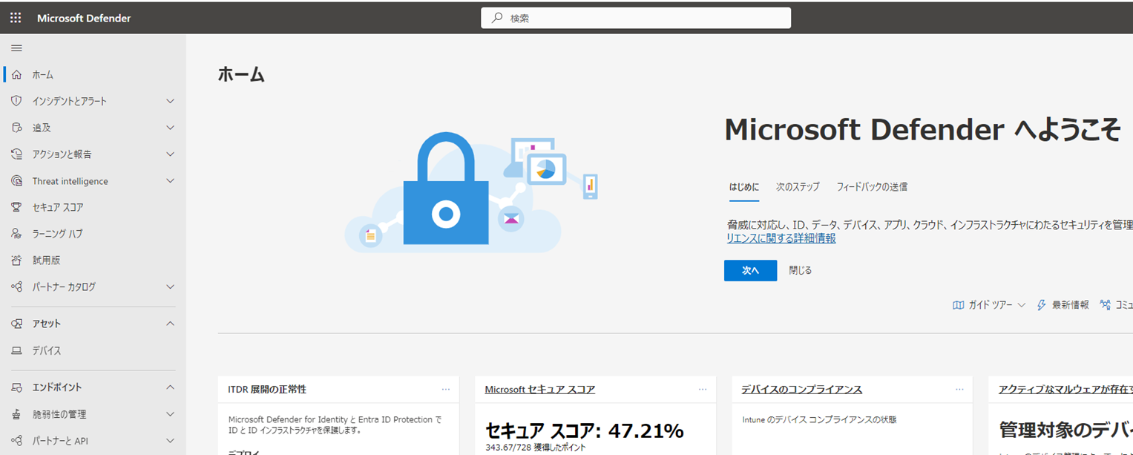Click the パートナーと API icon
Image resolution: width=1133 pixels, height=455 pixels.
[x=17, y=441]
